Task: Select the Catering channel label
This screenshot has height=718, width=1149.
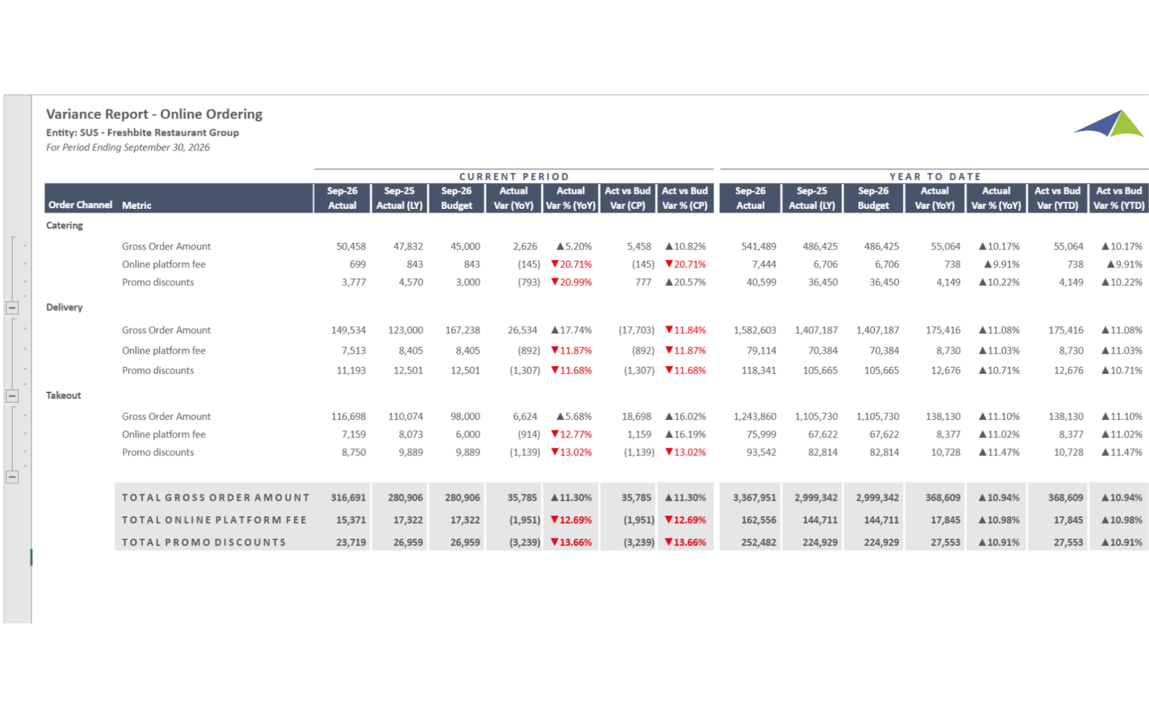Action: [65, 226]
